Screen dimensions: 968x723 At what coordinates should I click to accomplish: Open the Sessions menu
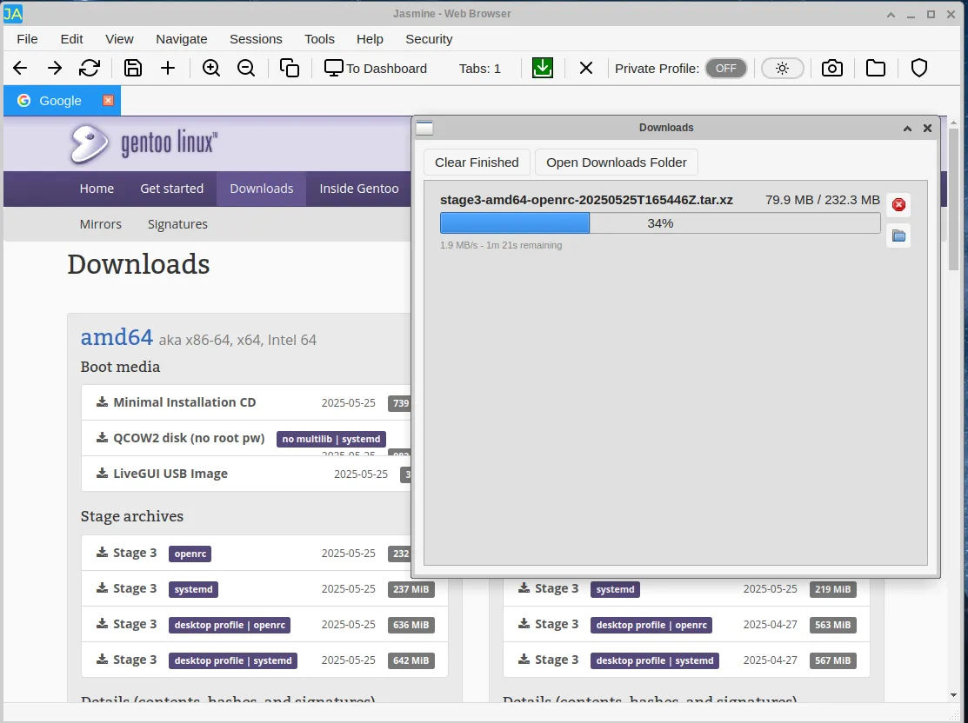tap(256, 39)
